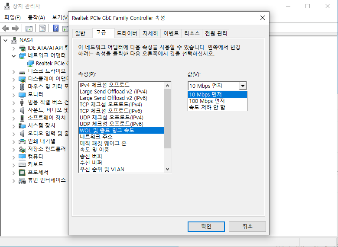
Task: Switch to the 리소스 tab
Action: (x=192, y=33)
